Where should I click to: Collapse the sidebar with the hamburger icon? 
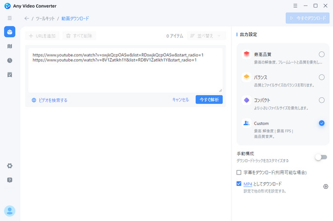pos(10,18)
